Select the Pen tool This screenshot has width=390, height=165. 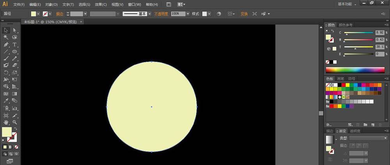(x=6, y=44)
